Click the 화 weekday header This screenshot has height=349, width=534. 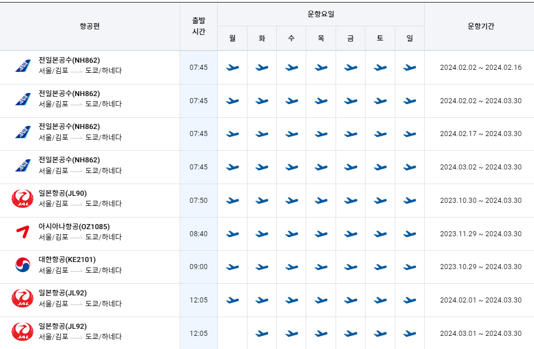point(262,38)
